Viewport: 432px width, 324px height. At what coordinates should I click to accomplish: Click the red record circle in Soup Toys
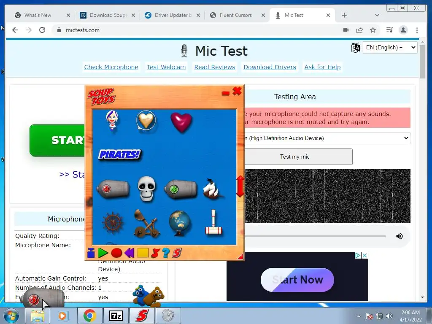click(116, 253)
